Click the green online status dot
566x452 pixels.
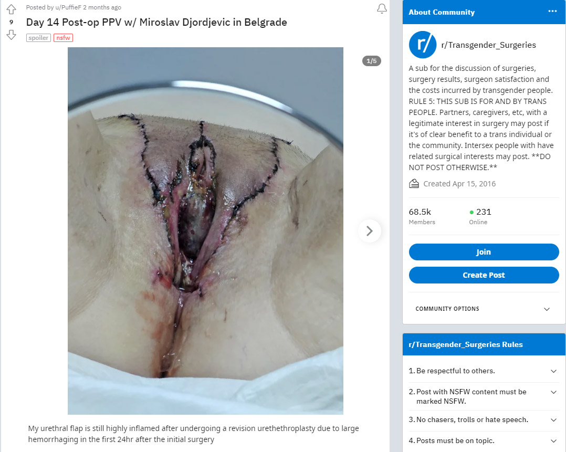coord(471,212)
